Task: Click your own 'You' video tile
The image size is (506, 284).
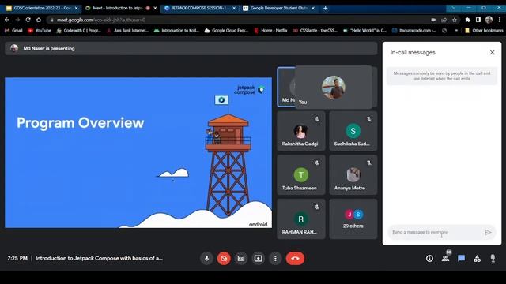Action: (334, 88)
